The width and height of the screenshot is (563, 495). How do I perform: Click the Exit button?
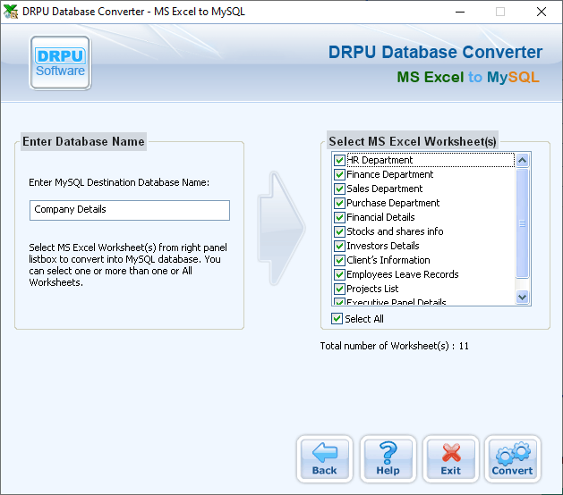pyautogui.click(x=450, y=459)
